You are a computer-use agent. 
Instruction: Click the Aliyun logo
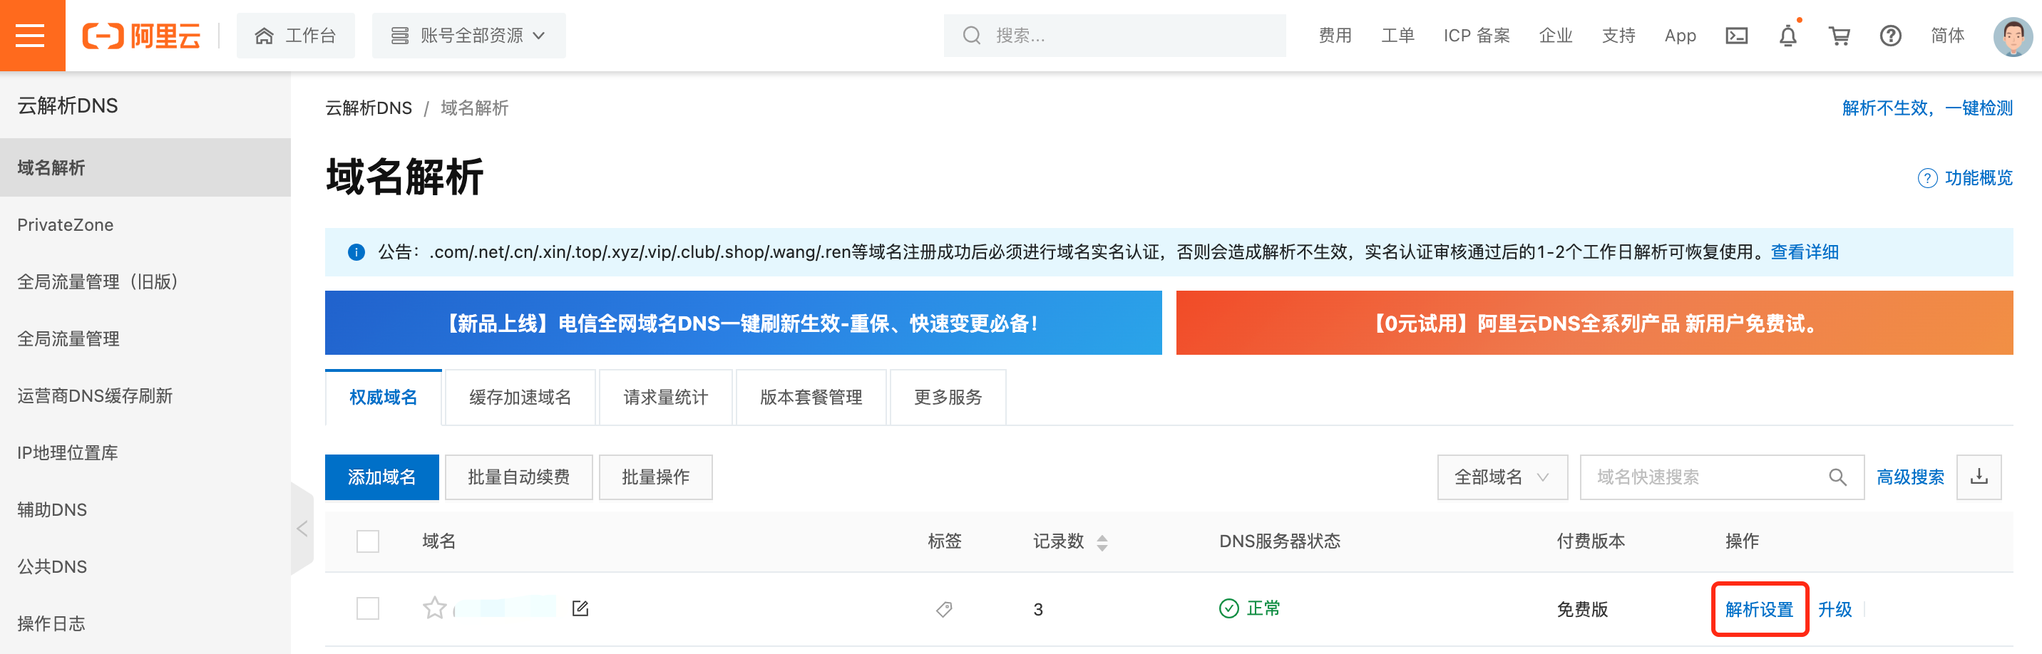[141, 36]
